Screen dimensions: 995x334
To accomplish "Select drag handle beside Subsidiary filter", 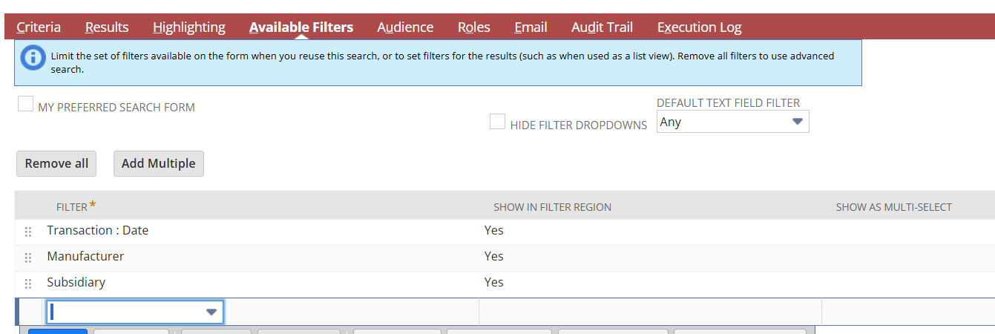I will pyautogui.click(x=28, y=284).
